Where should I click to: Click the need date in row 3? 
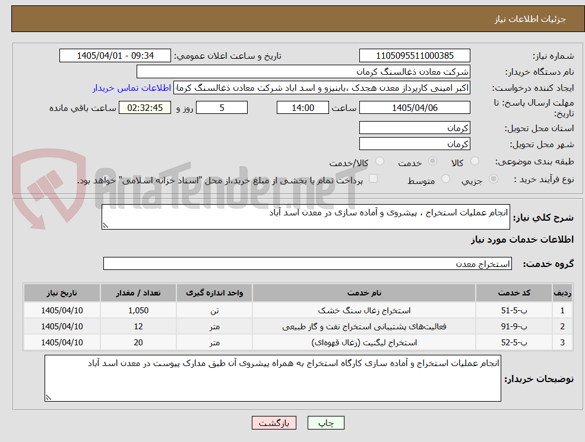tap(62, 342)
